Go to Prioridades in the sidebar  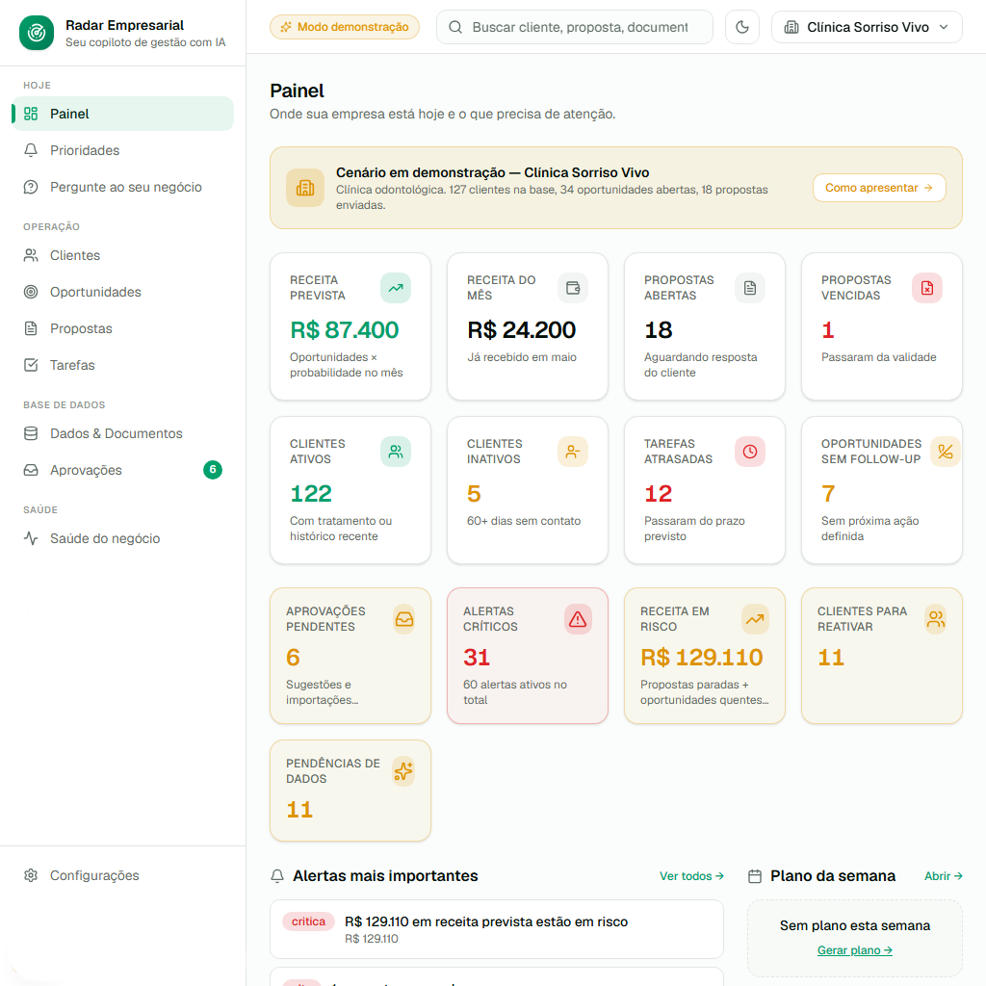122,150
